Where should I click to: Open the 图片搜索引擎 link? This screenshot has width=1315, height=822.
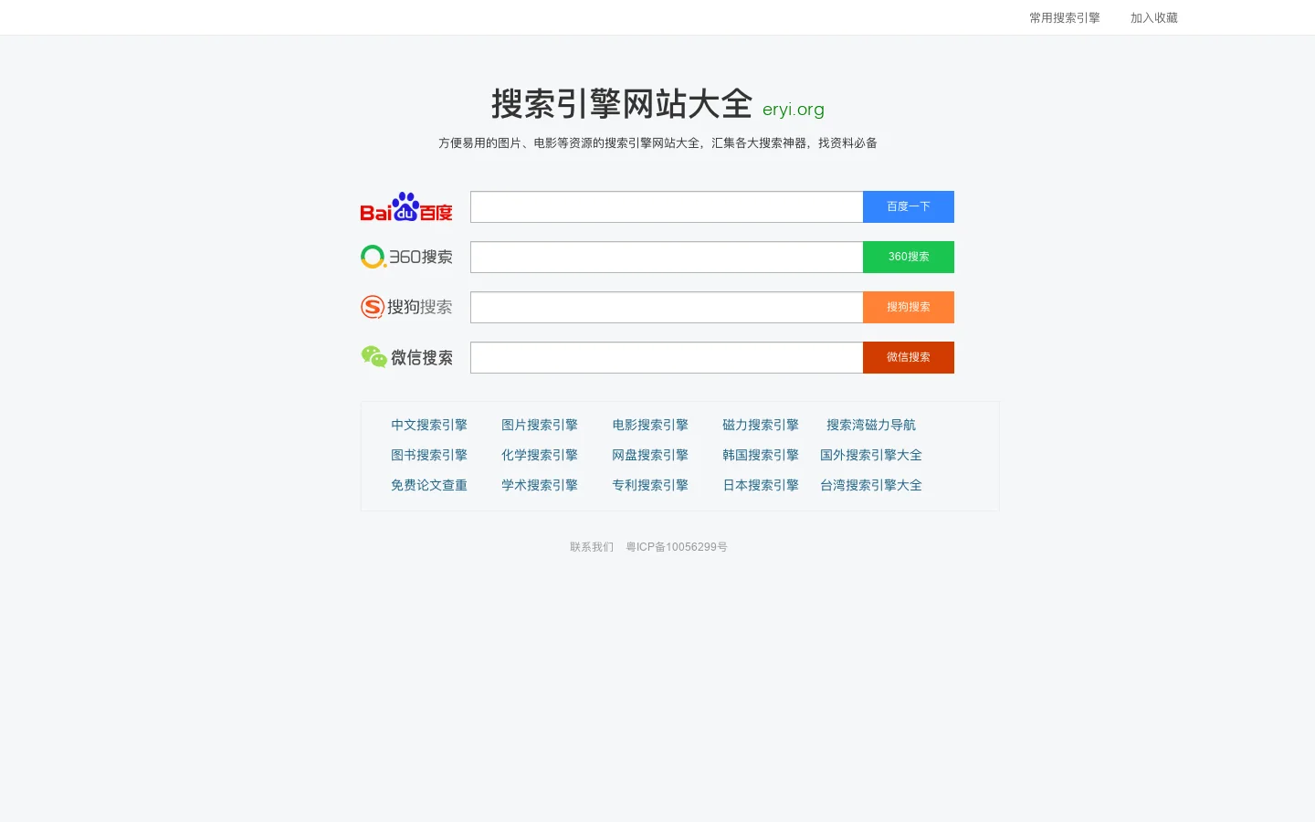540,425
